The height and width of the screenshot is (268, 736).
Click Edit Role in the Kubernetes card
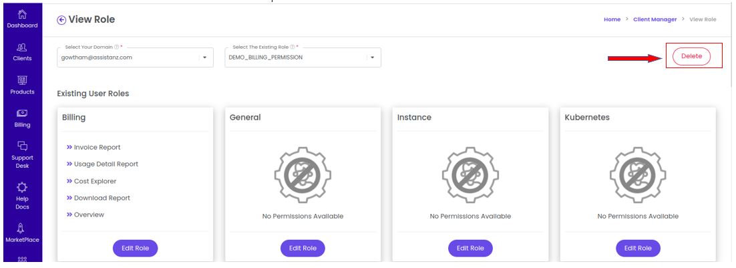(638, 249)
